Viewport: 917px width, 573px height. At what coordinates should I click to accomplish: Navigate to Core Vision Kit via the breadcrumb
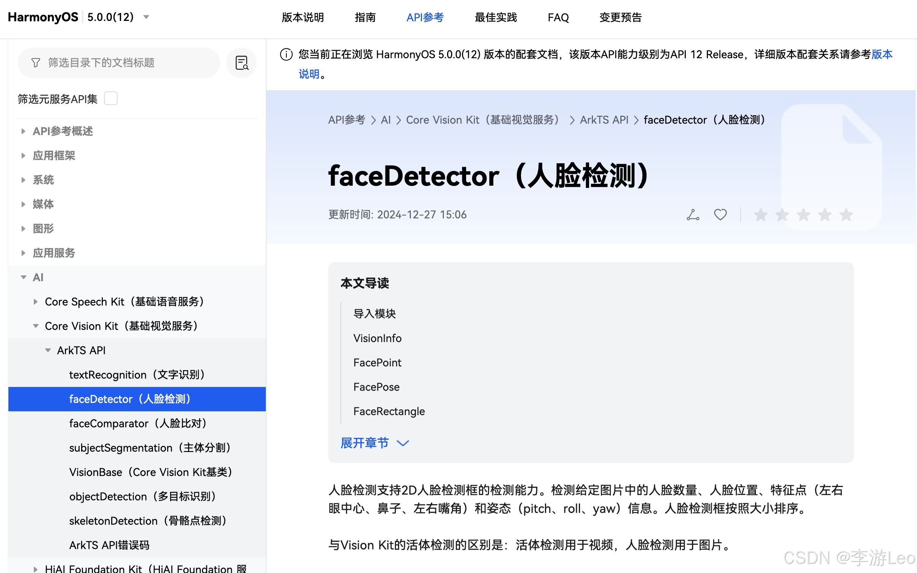click(482, 120)
